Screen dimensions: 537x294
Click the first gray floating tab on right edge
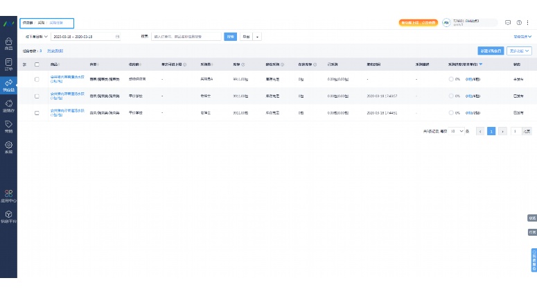coord(532,218)
